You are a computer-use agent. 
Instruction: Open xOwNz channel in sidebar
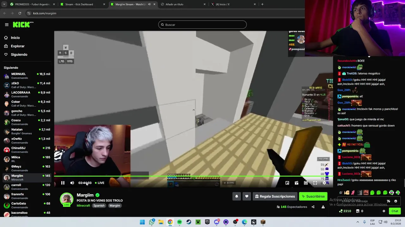tap(27, 141)
